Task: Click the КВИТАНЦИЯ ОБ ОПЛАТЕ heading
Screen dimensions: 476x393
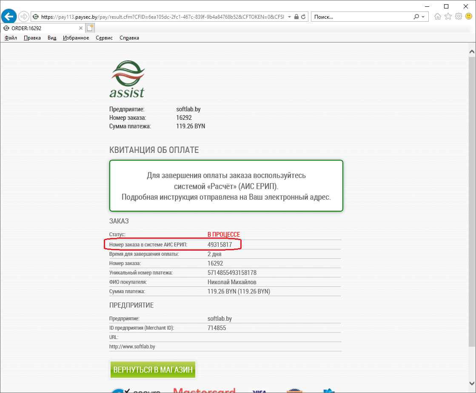Action: (x=154, y=150)
